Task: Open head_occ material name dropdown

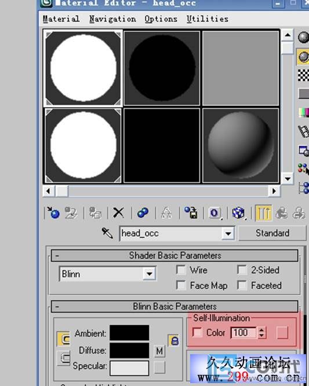Action: [228, 233]
